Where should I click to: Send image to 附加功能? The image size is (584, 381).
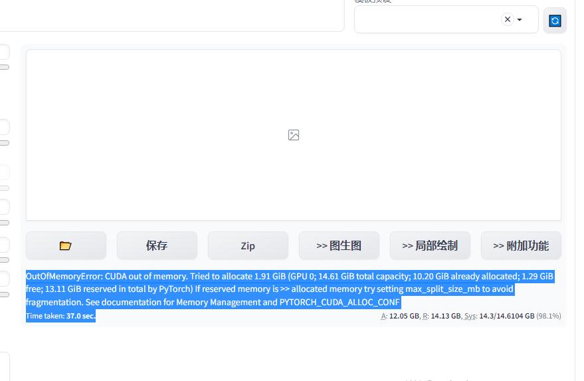(521, 245)
